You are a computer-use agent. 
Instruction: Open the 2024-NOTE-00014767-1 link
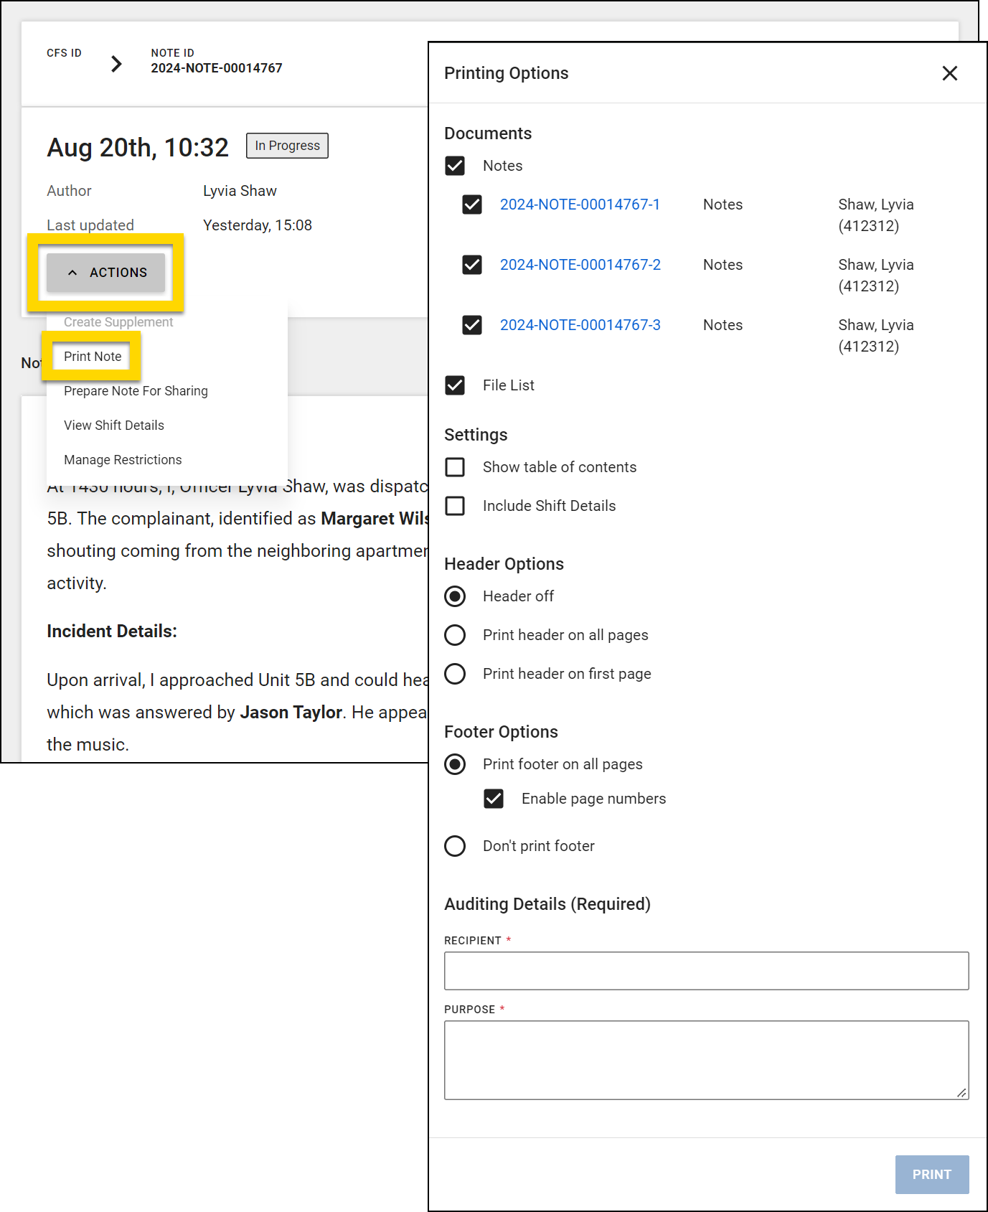(x=580, y=205)
